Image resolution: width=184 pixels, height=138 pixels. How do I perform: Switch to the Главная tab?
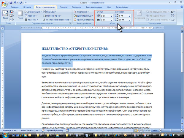15,7
